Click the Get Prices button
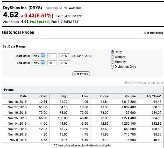164x148 pixels. point(81,74)
